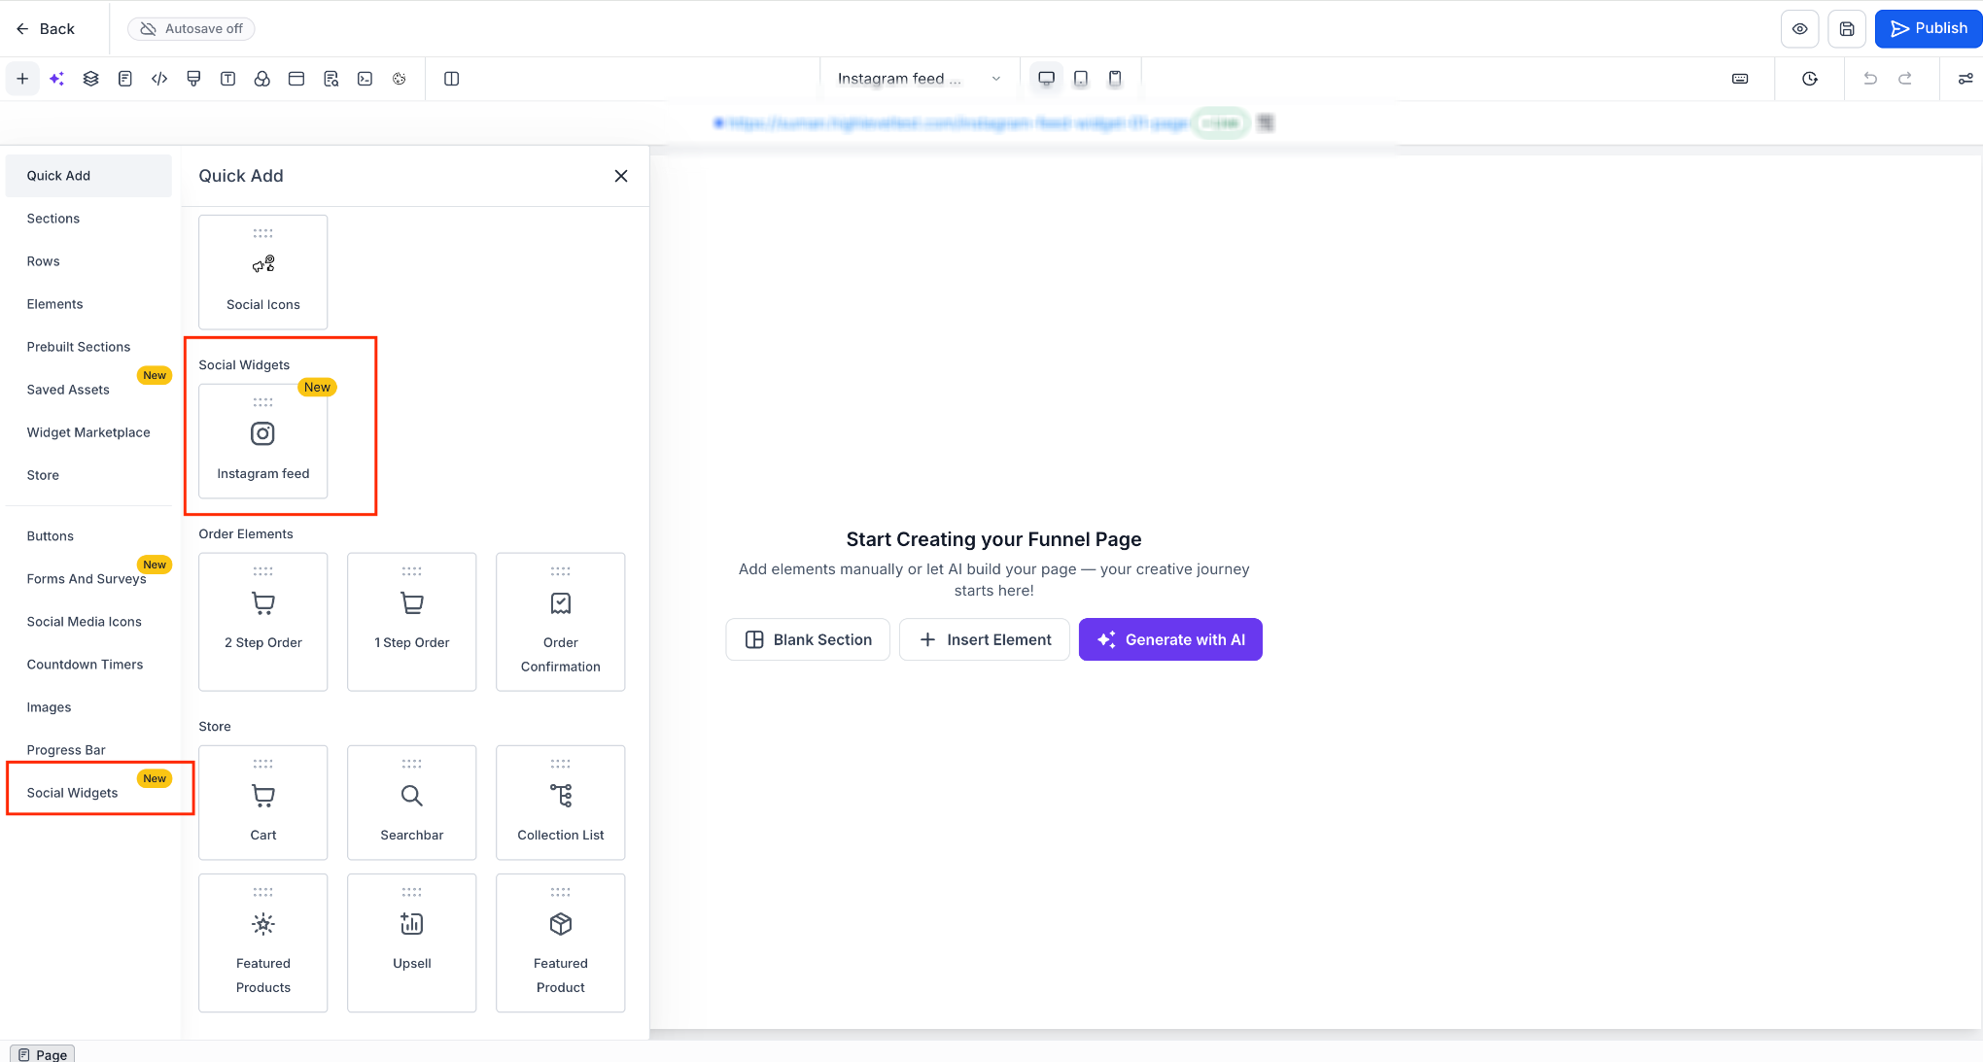
Task: Select Quick Add in sidebar
Action: [88, 176]
